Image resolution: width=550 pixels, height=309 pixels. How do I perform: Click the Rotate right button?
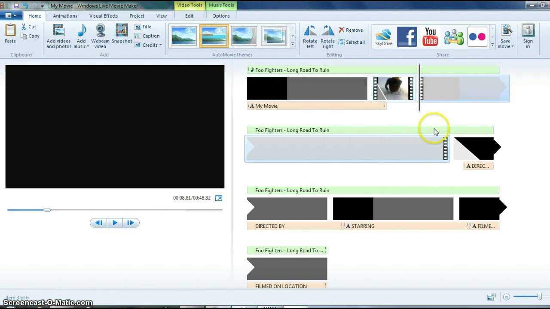pos(328,36)
